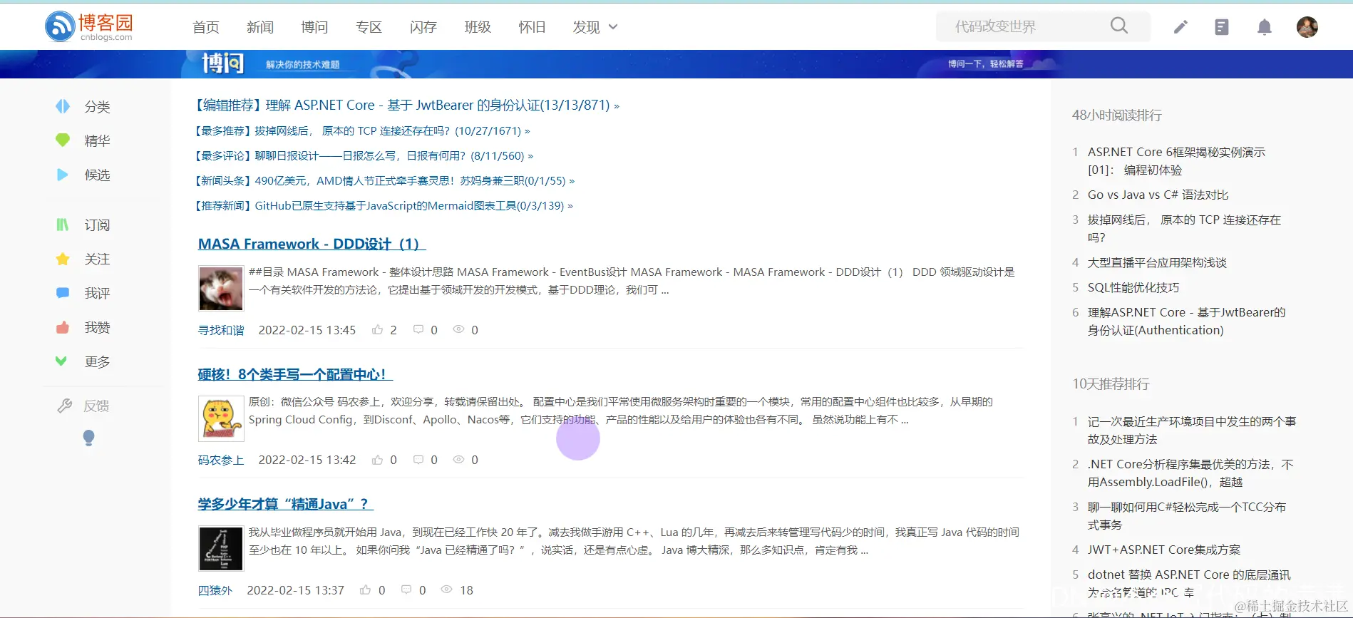
Task: Open author 寻找和谐 profile
Action: coord(221,330)
